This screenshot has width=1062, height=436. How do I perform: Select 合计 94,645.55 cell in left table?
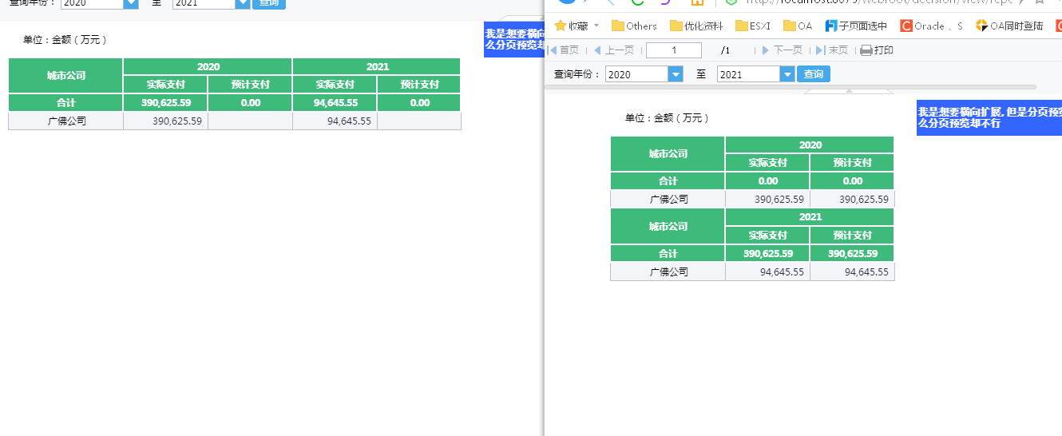click(335, 103)
